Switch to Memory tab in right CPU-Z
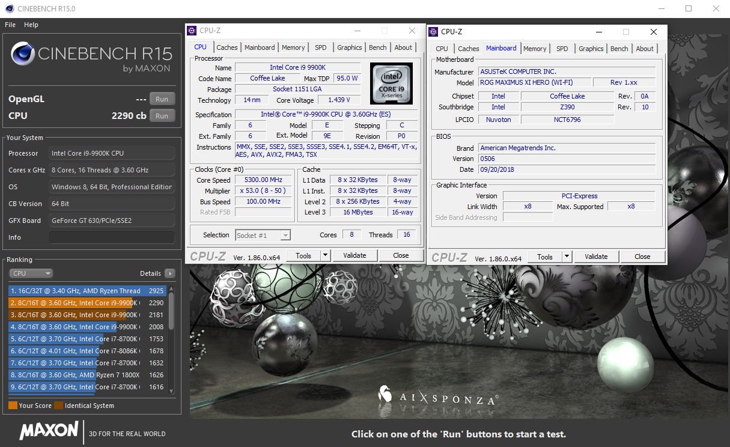The image size is (730, 447). 535,49
